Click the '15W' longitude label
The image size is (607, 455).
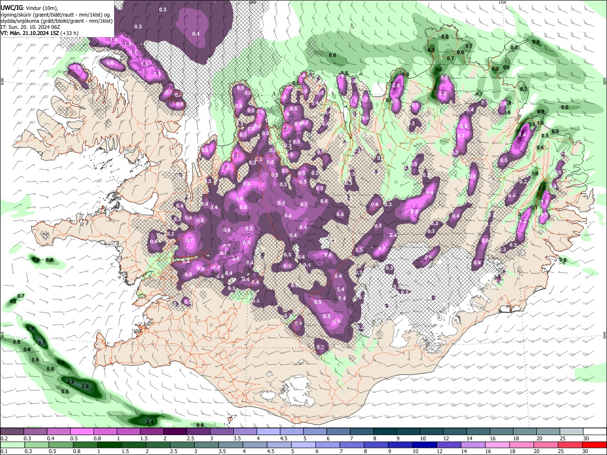click(x=503, y=2)
